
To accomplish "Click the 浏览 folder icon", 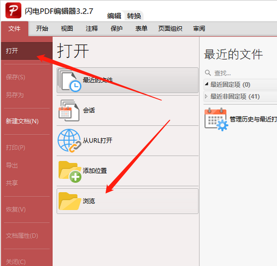I will (70, 201).
